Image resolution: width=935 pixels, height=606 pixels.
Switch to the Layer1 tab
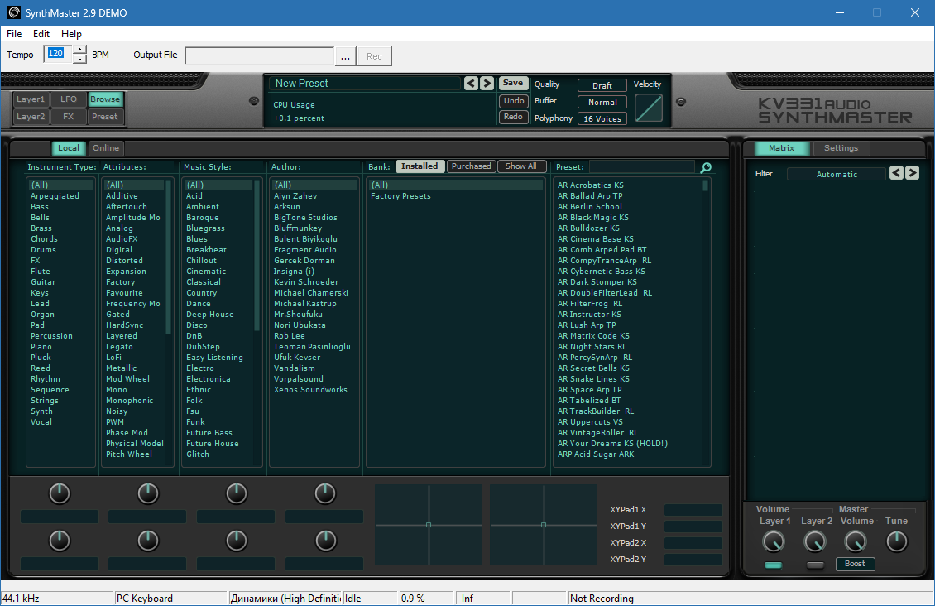point(31,99)
